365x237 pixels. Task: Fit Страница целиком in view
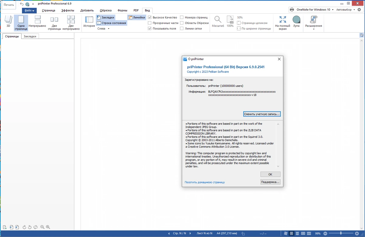click(252, 23)
